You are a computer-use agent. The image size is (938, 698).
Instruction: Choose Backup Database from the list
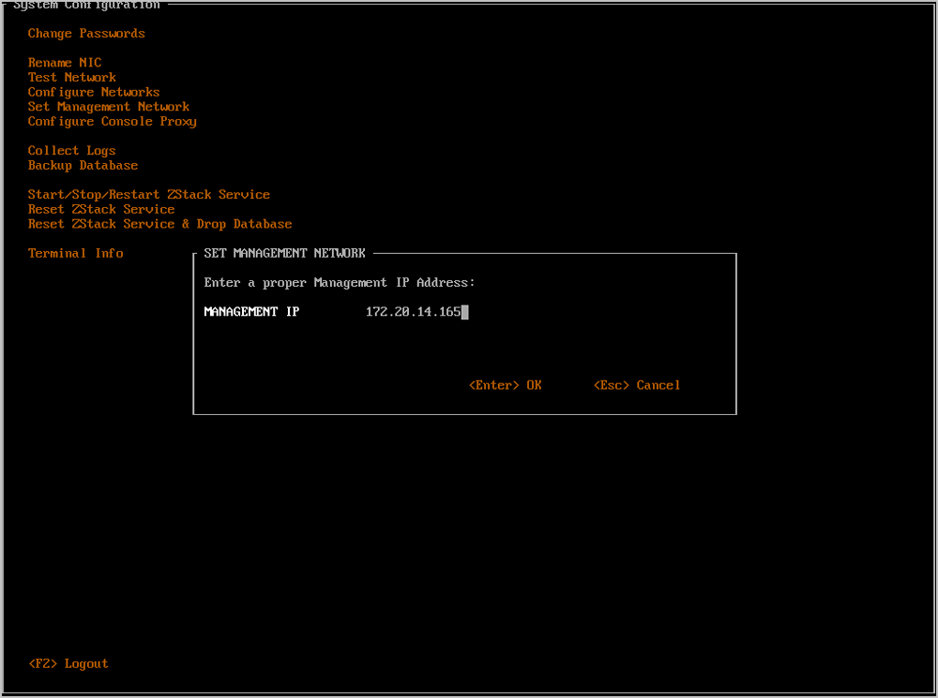(83, 165)
